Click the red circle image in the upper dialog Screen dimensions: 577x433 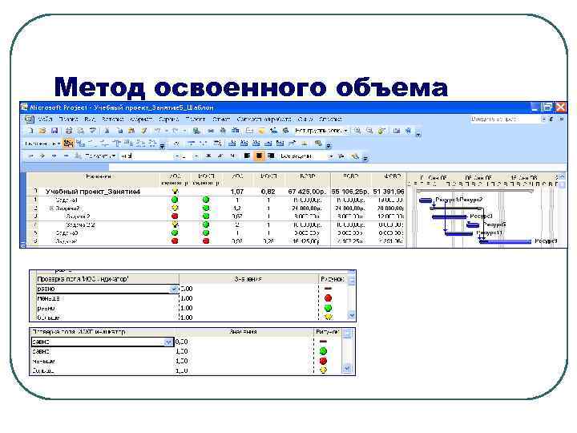328,297
